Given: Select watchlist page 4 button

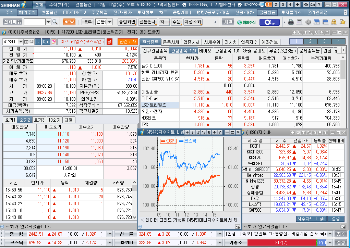Looking at the screenshot, I should pos(338,41).
